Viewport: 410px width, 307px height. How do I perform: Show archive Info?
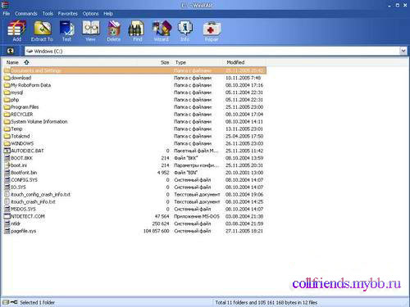pyautogui.click(x=185, y=30)
